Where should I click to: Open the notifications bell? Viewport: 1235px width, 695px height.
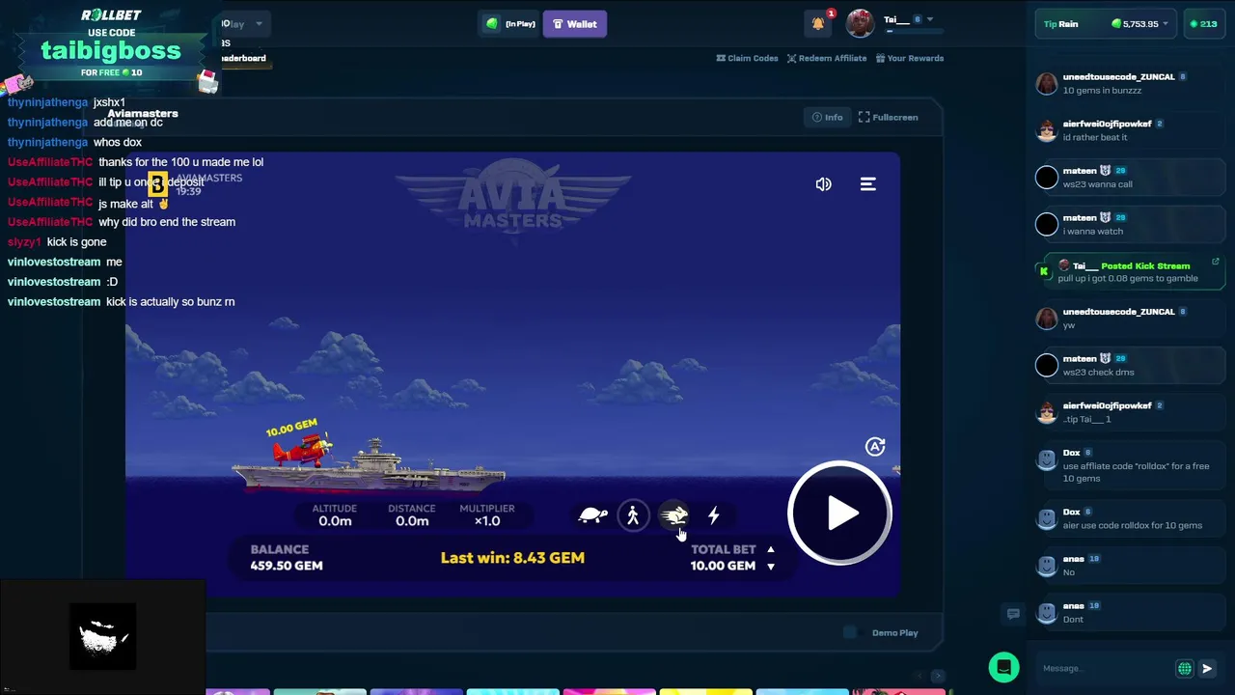(x=818, y=23)
